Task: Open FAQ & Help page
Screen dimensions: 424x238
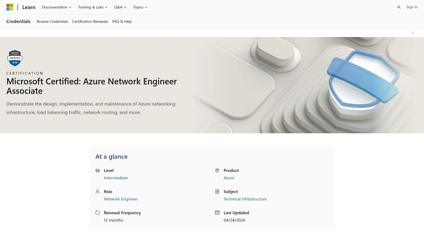Action: 122,21
